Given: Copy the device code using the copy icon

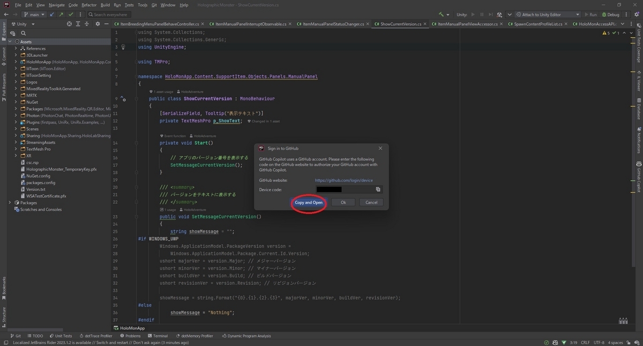Looking at the screenshot, I should (377, 190).
